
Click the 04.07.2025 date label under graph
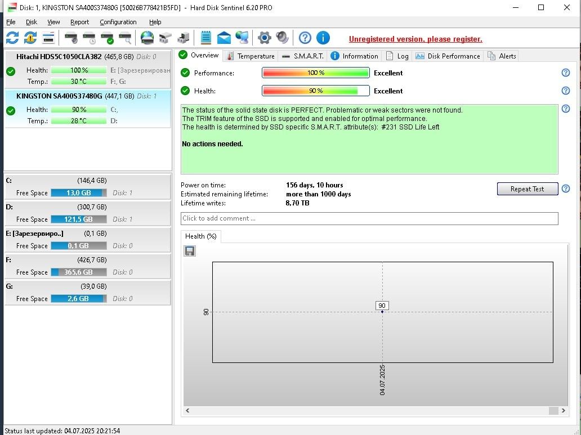[382, 380]
